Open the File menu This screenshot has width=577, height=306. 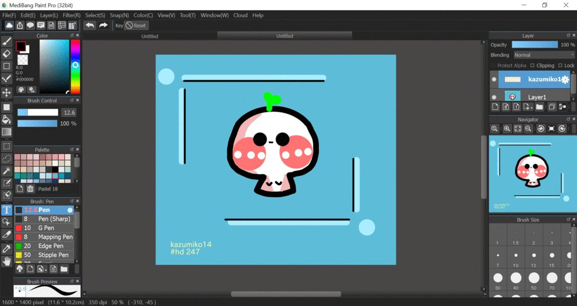9,15
